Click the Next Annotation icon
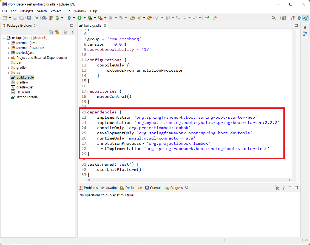Viewport: 310px width, 245px height. [157, 18]
